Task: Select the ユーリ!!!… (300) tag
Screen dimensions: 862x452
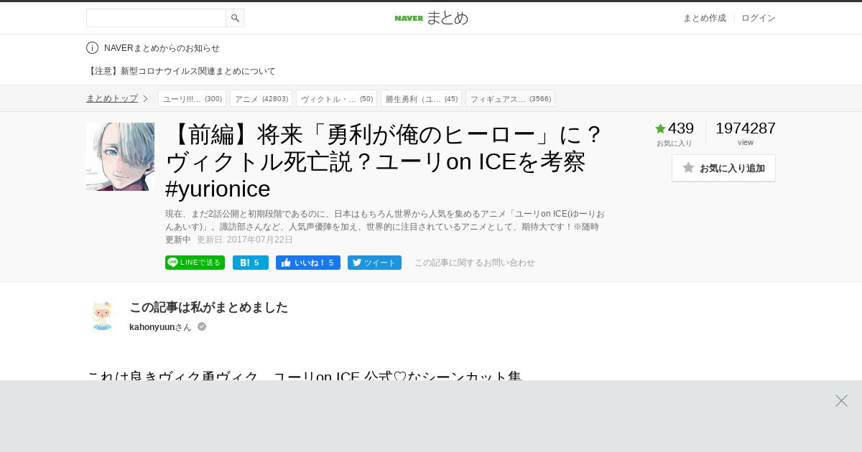Action: tap(192, 98)
